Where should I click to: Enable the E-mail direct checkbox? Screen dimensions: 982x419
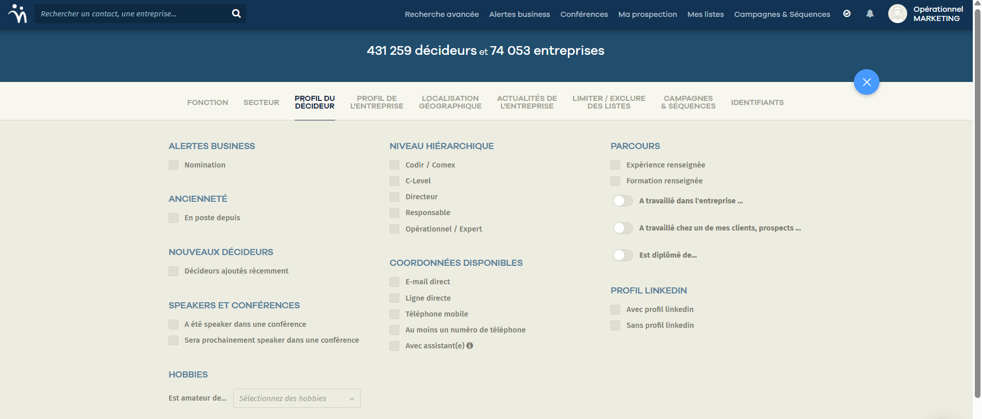394,282
